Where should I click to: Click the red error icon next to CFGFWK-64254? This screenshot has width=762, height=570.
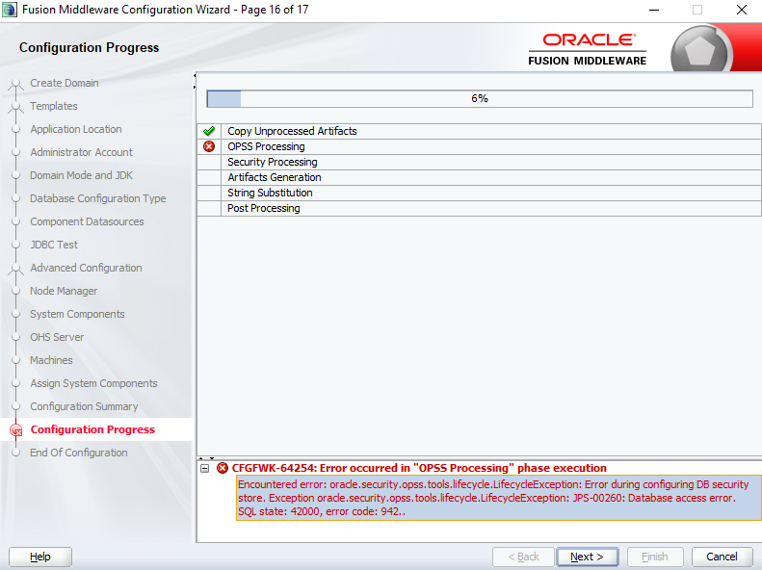(223, 468)
